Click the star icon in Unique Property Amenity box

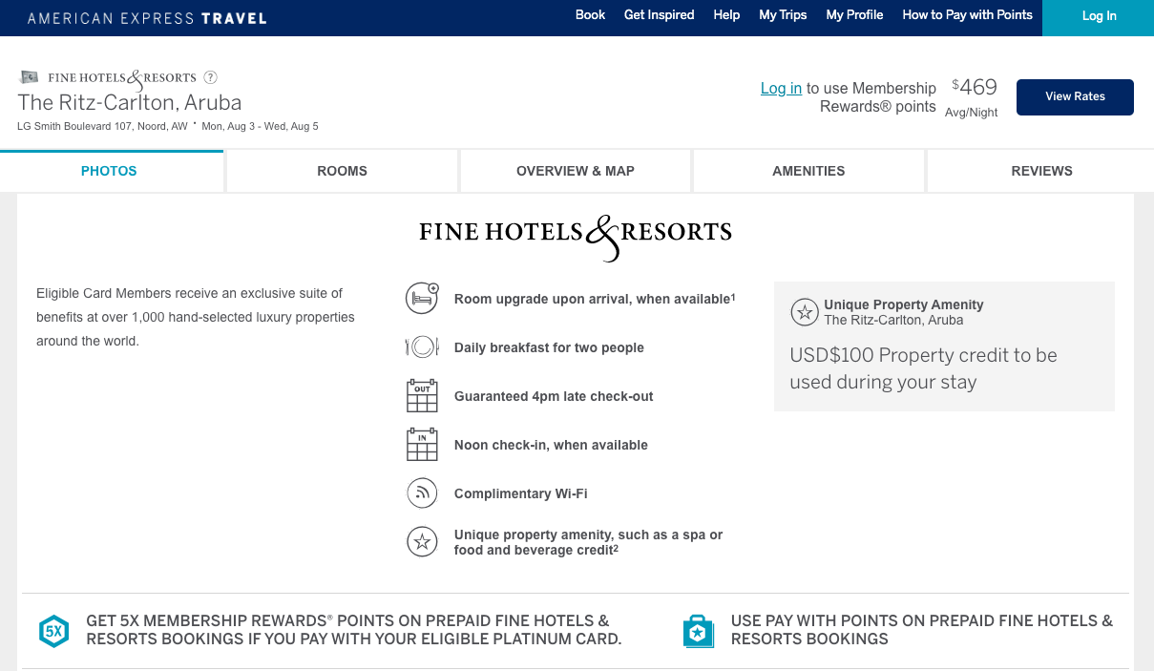coord(805,312)
